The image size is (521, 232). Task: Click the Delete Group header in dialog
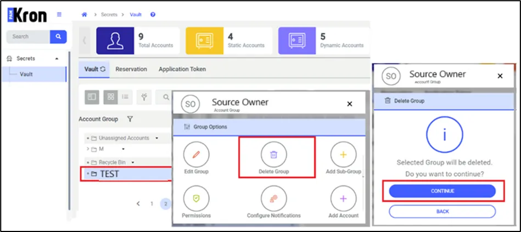tap(444, 101)
